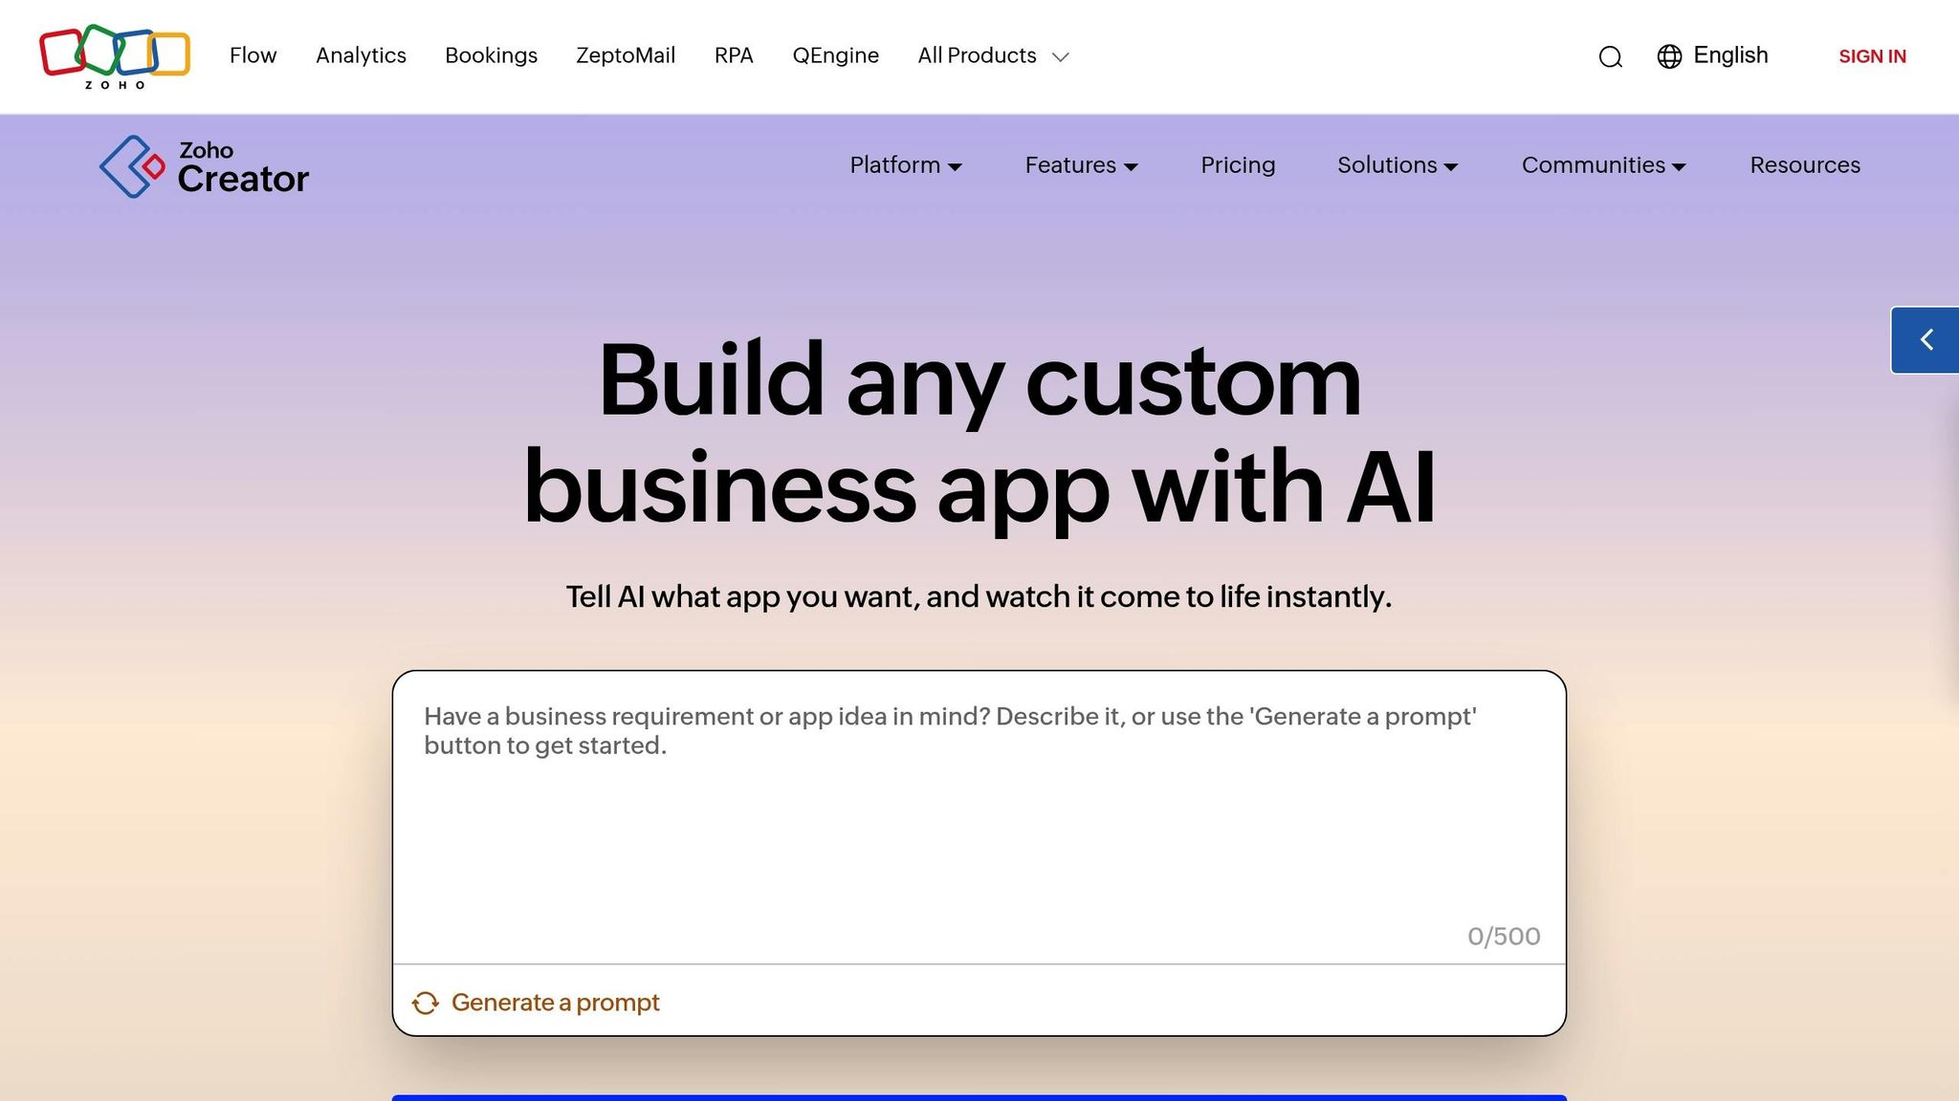Click the refresh icon beside Generate a prompt
This screenshot has height=1101, width=1959.
(x=425, y=1003)
